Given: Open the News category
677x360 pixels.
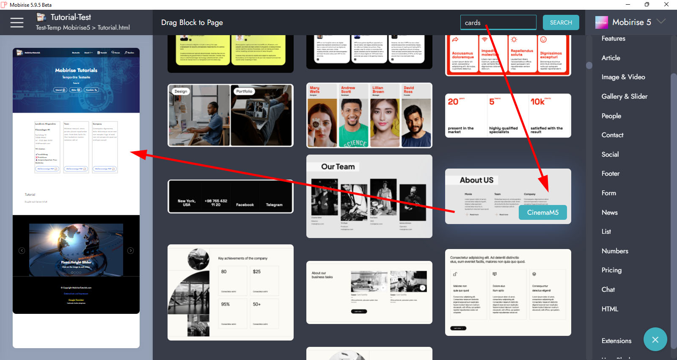Looking at the screenshot, I should pos(610,212).
